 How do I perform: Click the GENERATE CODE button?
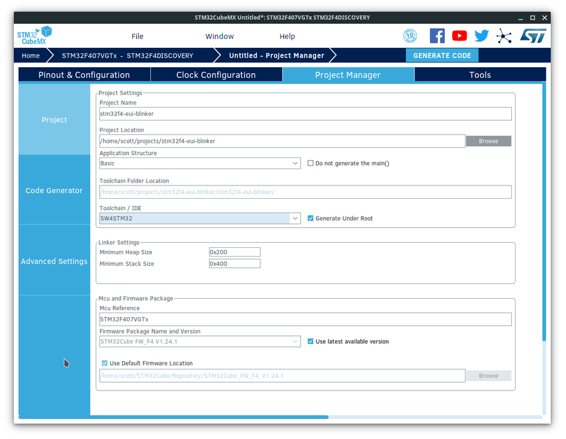(441, 55)
